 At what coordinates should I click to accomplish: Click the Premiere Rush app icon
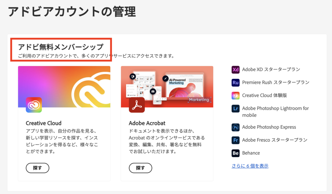(235, 82)
